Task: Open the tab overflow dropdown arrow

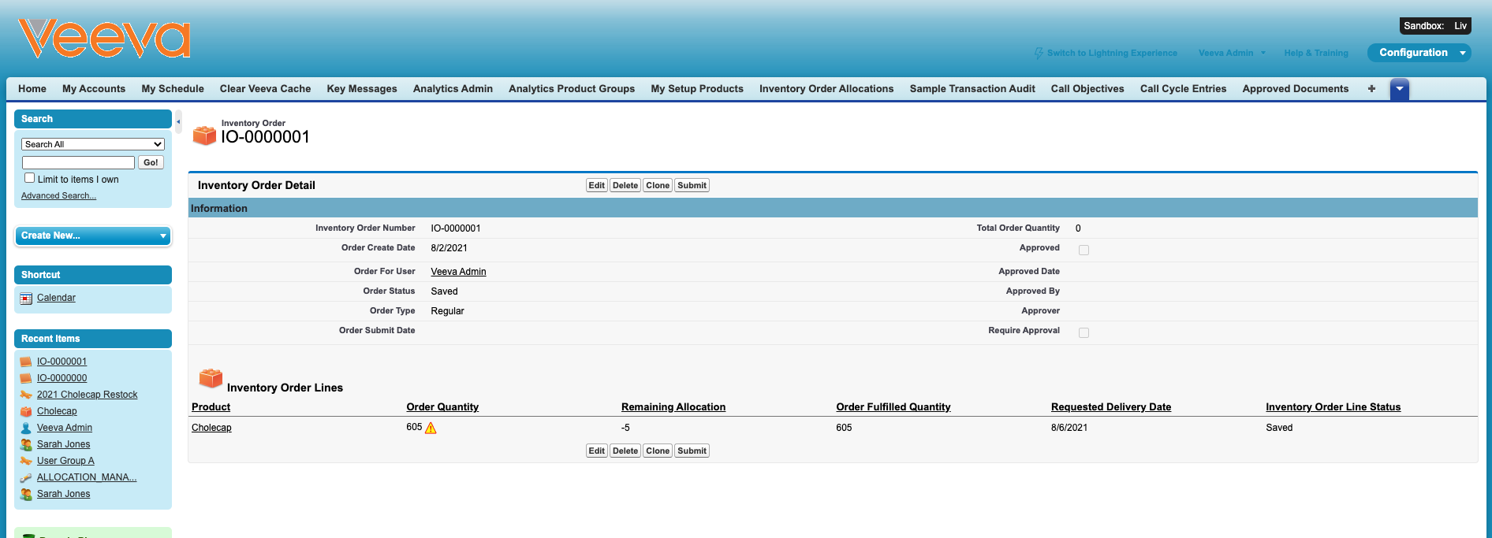Action: tap(1399, 89)
